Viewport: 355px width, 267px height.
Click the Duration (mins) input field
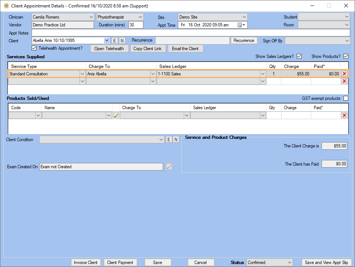point(136,25)
